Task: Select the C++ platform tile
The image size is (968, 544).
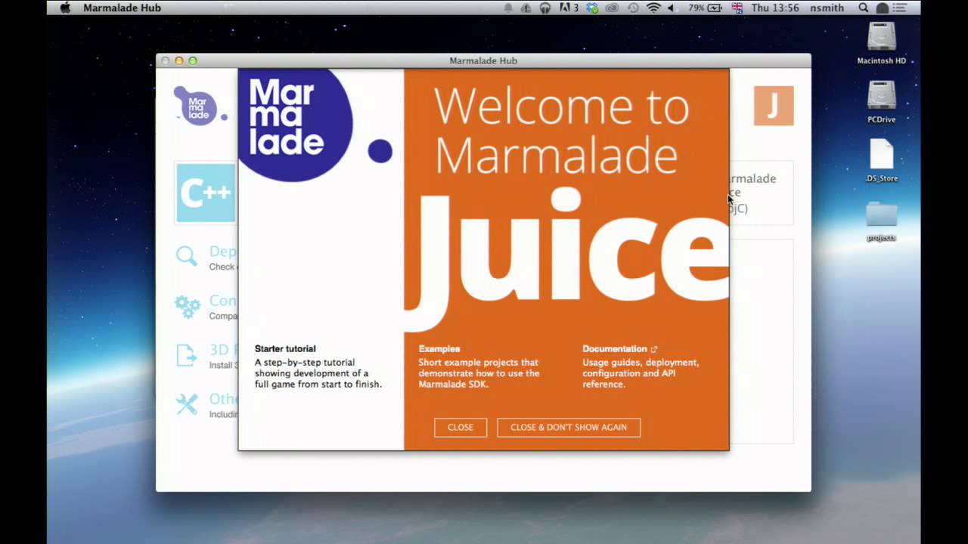Action: click(206, 193)
